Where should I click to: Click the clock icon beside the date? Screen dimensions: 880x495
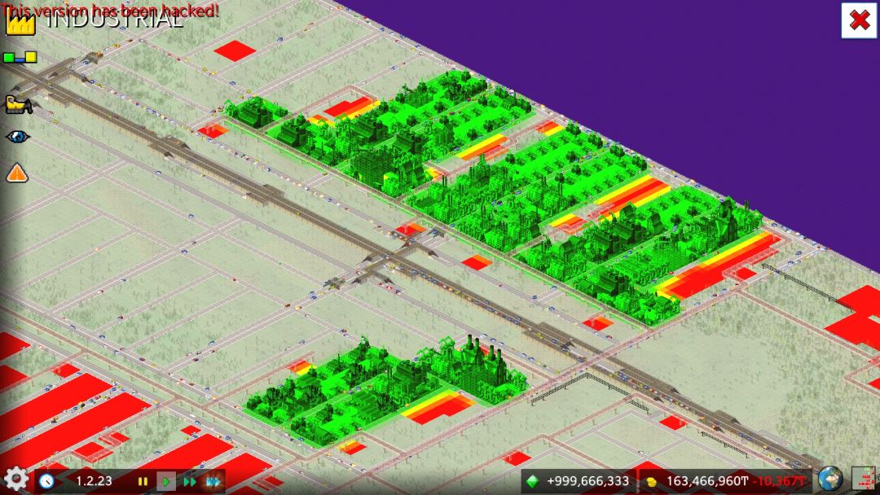[46, 480]
